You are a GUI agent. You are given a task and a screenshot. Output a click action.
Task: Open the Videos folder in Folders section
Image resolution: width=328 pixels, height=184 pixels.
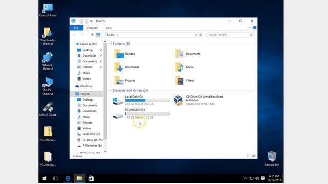click(x=184, y=81)
